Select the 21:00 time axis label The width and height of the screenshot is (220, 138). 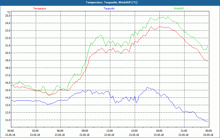183,131
